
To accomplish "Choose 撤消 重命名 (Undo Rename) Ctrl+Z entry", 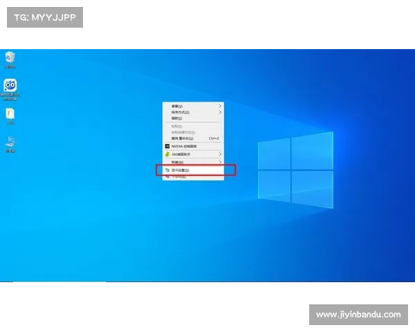I will [x=193, y=138].
